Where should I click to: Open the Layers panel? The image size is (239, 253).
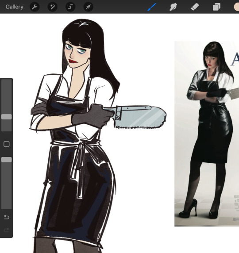coord(216,7)
